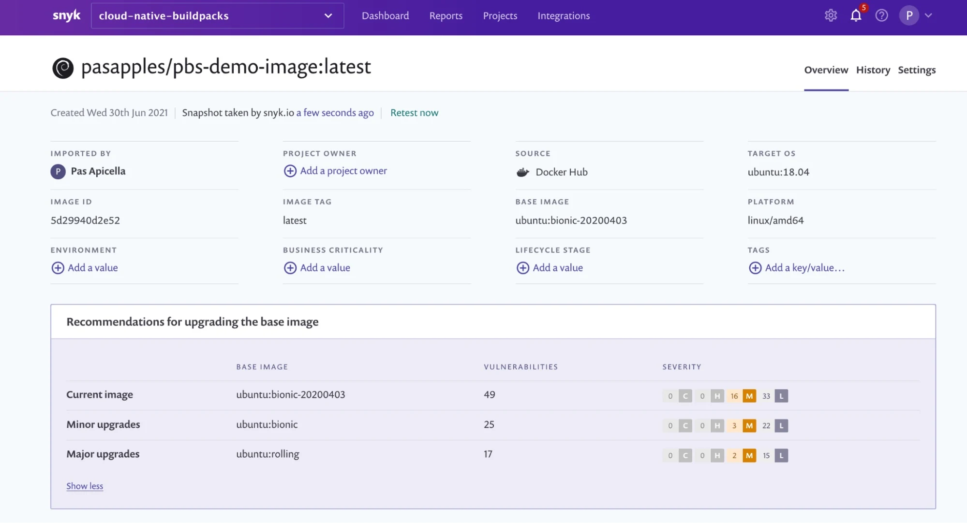
Task: Click Medium severity badge in Major upgrades row
Action: point(749,455)
